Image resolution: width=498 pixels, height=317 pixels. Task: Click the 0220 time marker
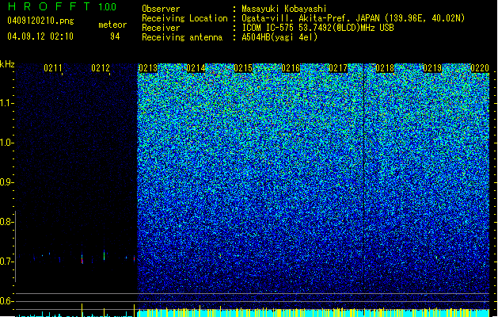click(480, 68)
